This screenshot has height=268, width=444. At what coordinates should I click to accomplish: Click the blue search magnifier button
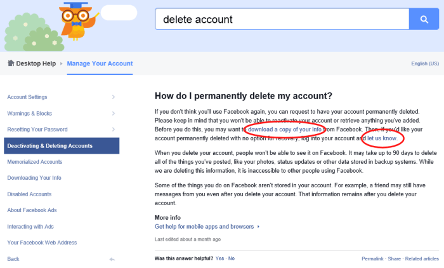tap(424, 20)
